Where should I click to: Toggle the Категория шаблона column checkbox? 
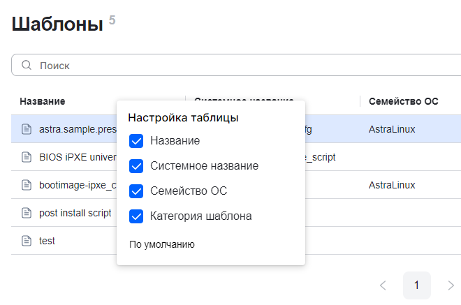[136, 216]
